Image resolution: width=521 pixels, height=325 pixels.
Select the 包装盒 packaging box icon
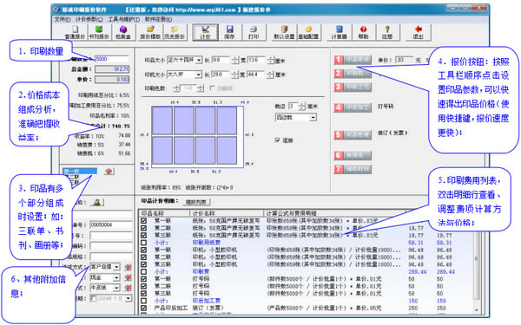point(123,33)
